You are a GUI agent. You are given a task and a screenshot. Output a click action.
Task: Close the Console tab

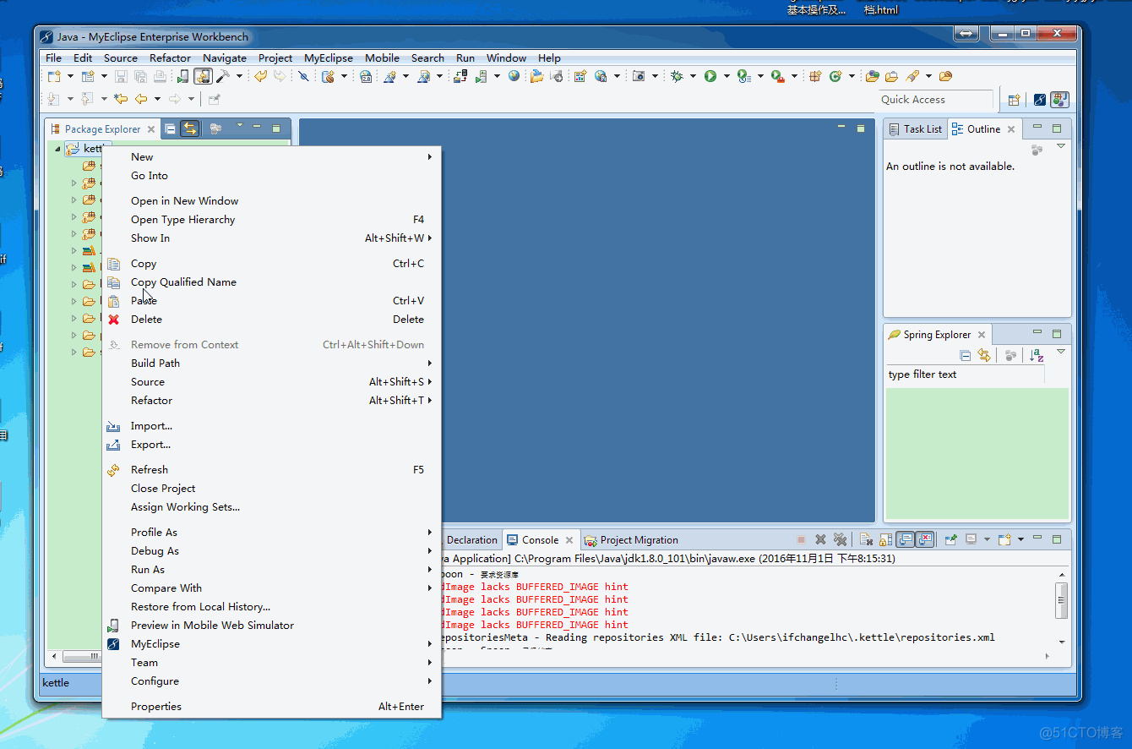point(569,540)
